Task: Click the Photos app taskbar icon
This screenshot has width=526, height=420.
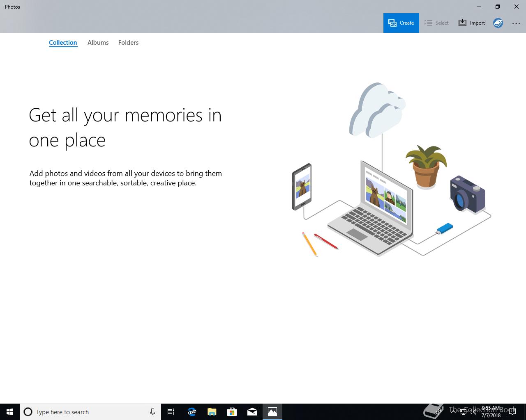Action: click(x=272, y=412)
